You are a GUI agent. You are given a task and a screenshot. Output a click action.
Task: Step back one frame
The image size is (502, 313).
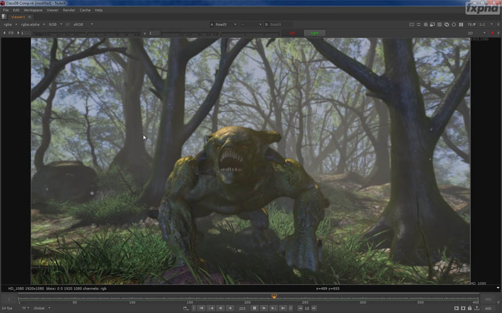[221, 308]
